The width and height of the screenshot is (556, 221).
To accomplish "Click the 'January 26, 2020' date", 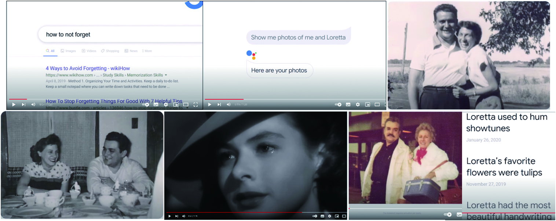I will (x=483, y=140).
